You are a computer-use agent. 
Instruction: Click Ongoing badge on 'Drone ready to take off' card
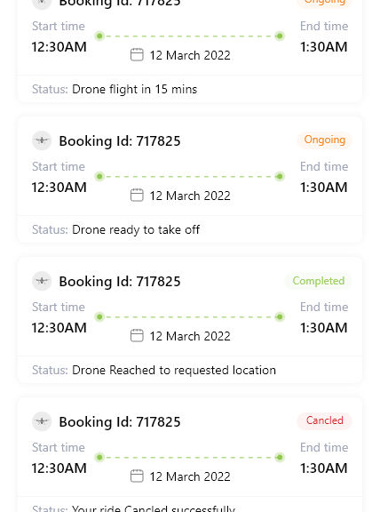[325, 140]
